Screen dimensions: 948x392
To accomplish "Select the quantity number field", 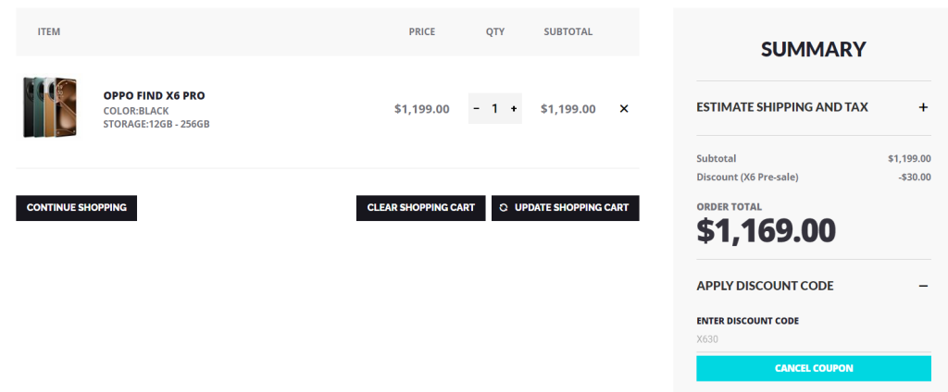I will [x=495, y=109].
